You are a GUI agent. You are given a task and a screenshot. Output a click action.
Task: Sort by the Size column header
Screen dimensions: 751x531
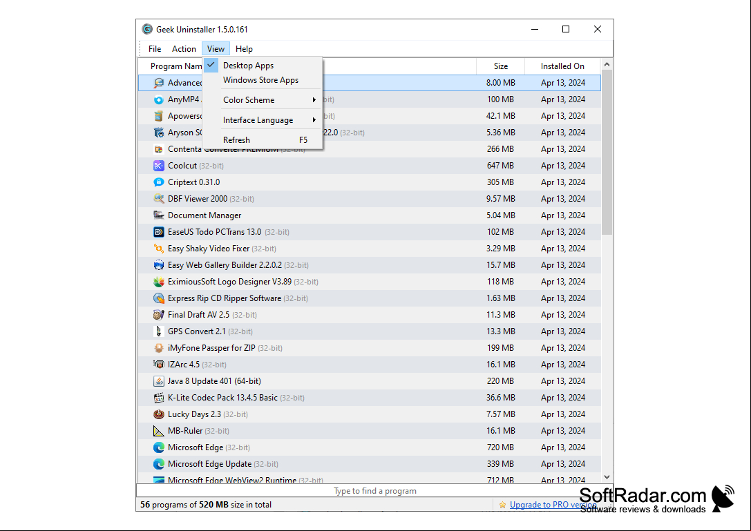click(x=500, y=66)
